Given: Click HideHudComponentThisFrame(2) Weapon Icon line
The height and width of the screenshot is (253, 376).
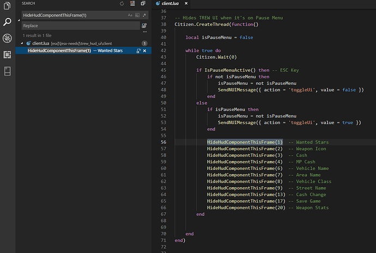Looking at the screenshot, I should click(266, 149).
